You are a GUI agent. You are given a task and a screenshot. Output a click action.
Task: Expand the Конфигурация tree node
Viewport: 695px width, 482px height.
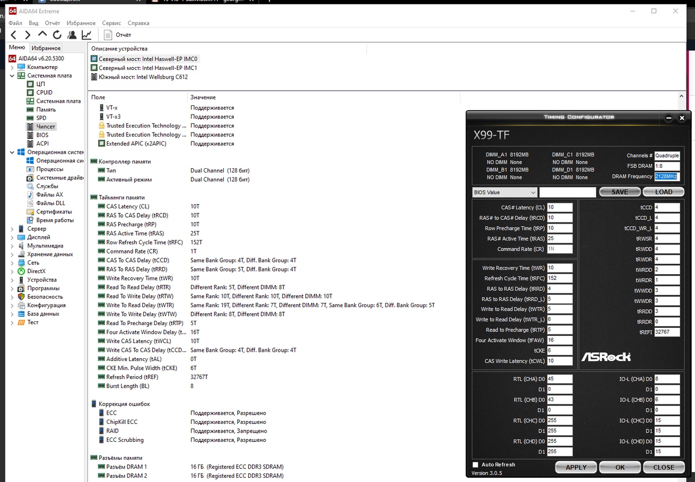pos(12,305)
